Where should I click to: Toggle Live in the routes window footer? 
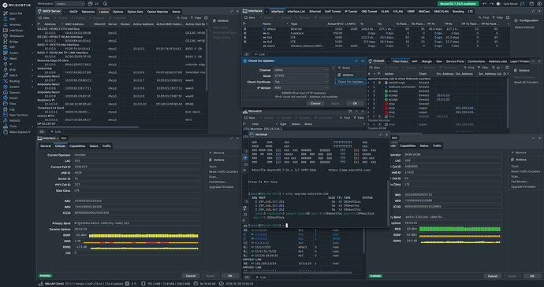[261, 278]
